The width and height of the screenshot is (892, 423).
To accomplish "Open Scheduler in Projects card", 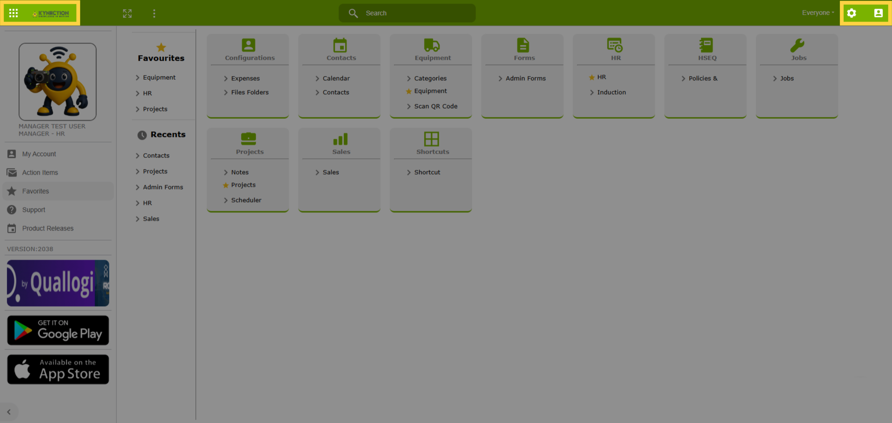I will click(x=246, y=200).
